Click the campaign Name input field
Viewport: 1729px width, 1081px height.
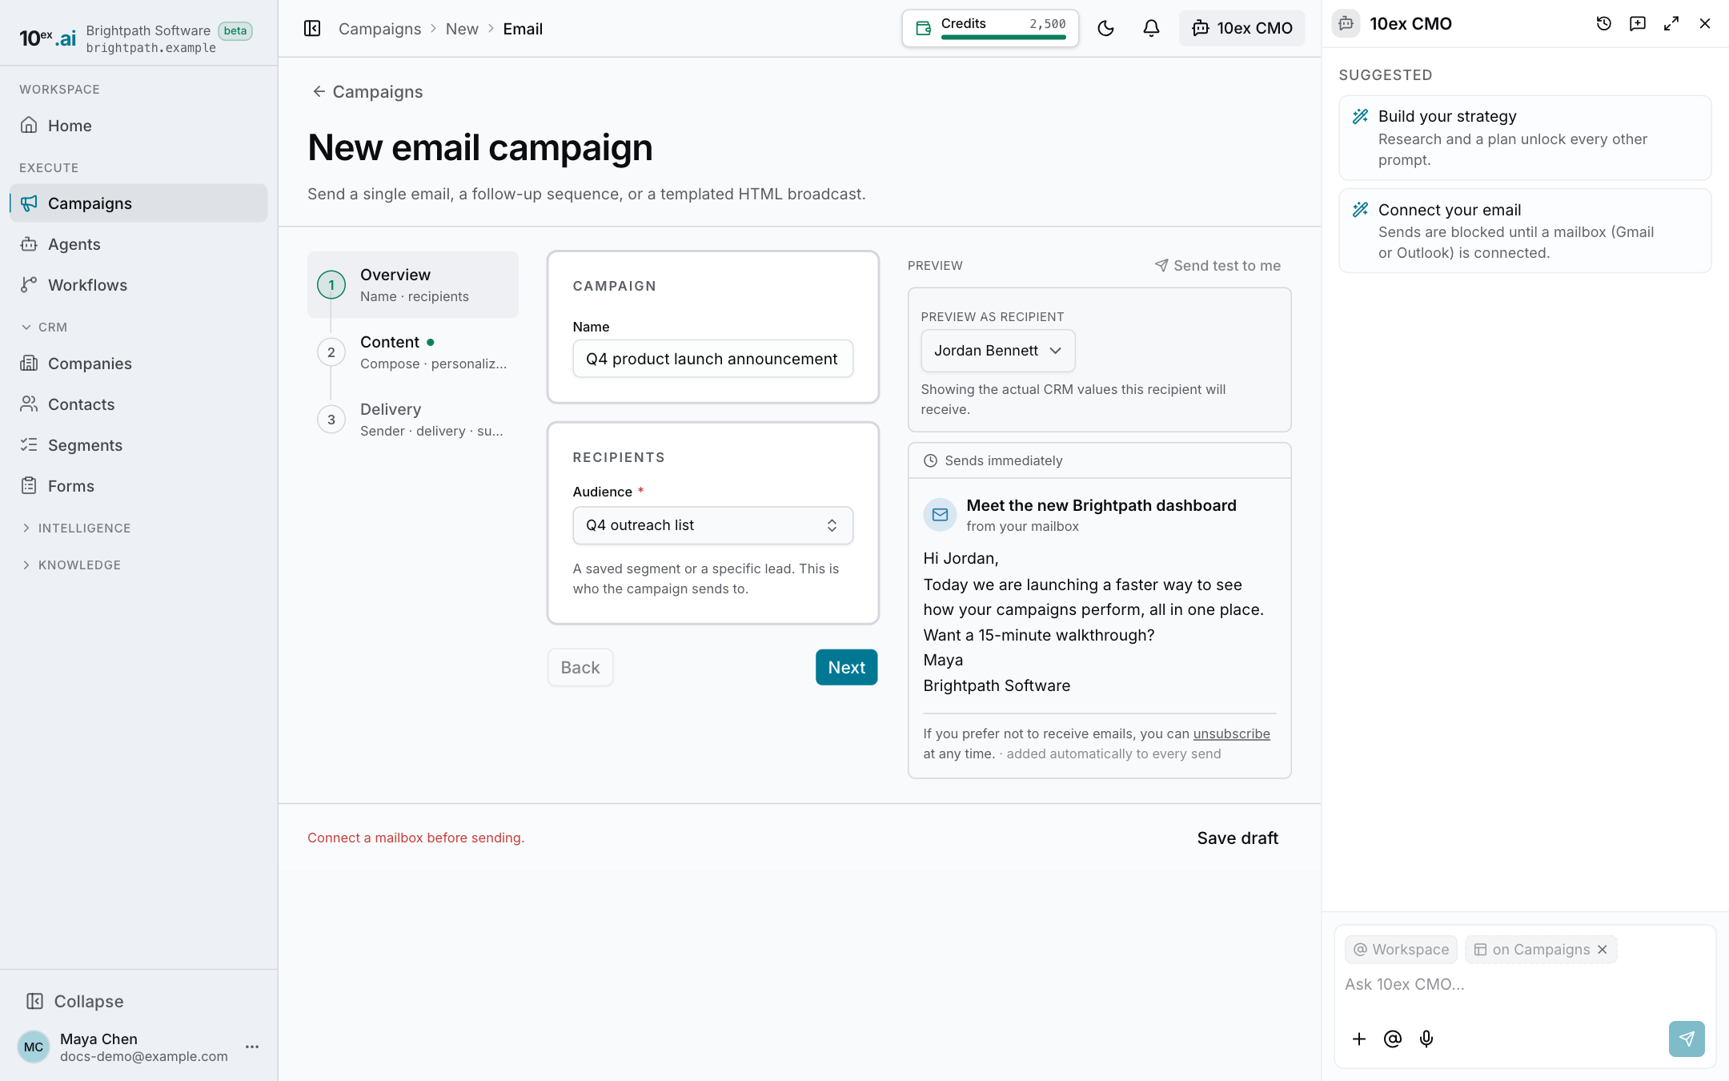[x=712, y=359]
